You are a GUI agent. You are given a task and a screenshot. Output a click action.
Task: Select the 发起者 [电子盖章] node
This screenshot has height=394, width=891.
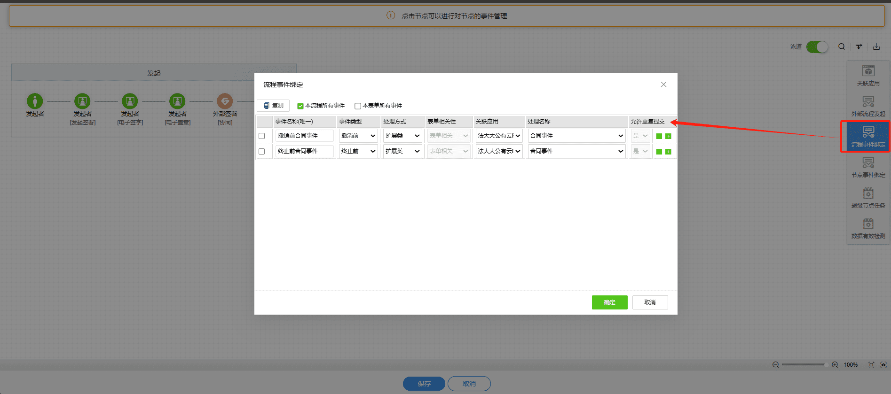click(x=177, y=101)
